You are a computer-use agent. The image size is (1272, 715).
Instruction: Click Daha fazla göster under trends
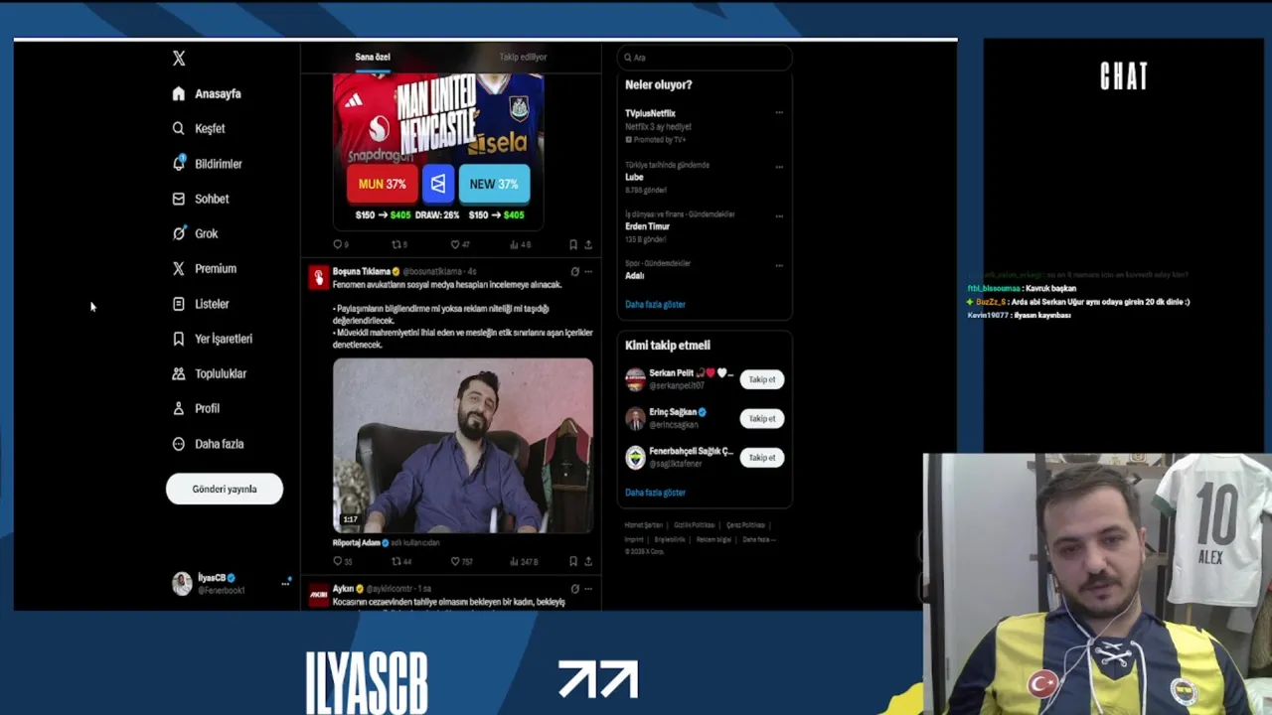(655, 305)
